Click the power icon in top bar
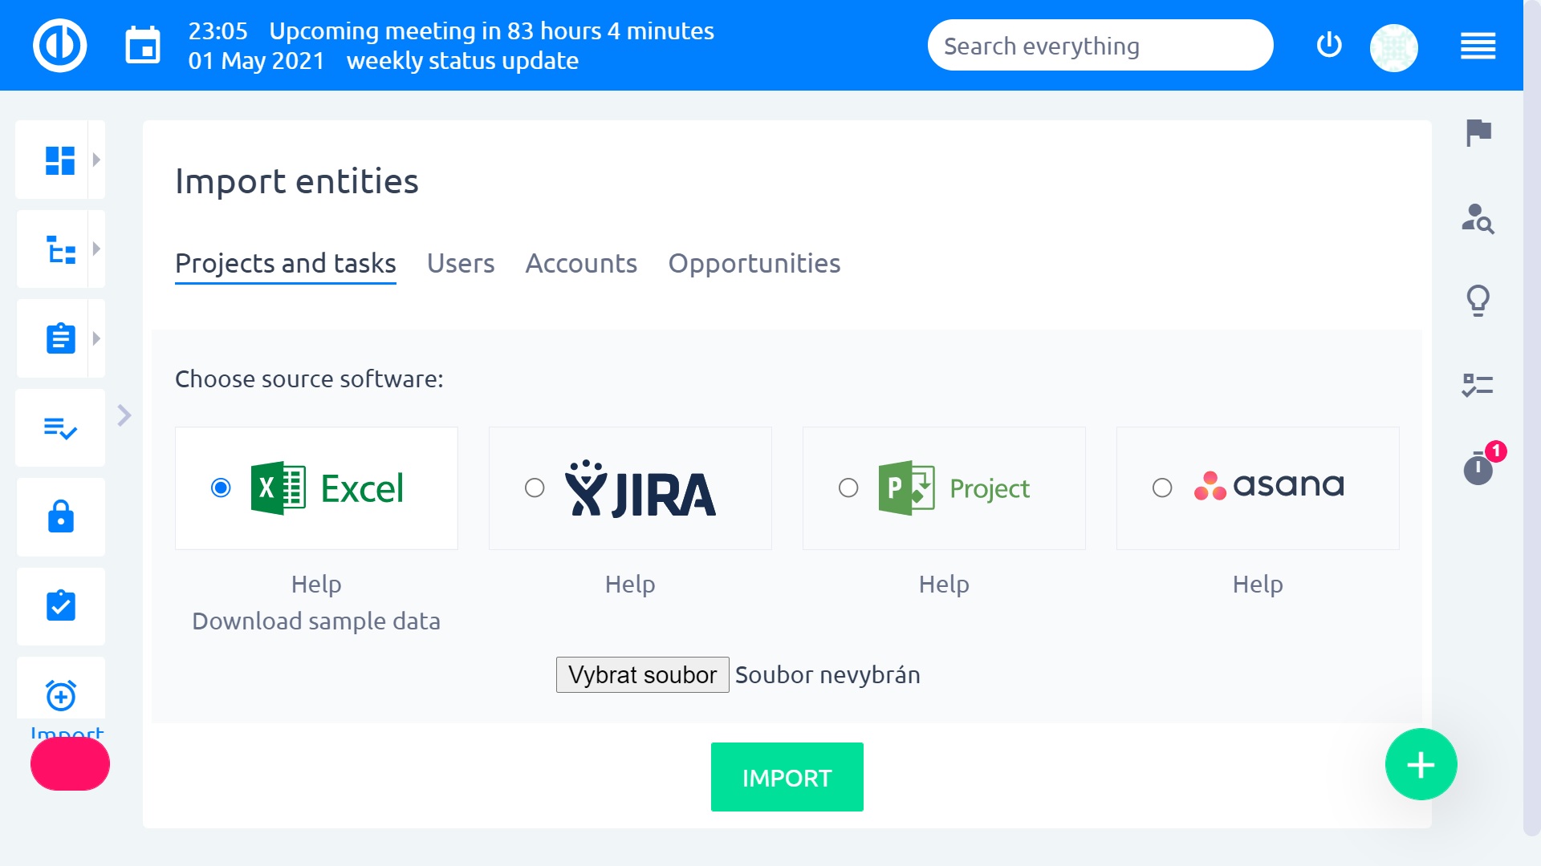The height and width of the screenshot is (866, 1541). [1329, 46]
